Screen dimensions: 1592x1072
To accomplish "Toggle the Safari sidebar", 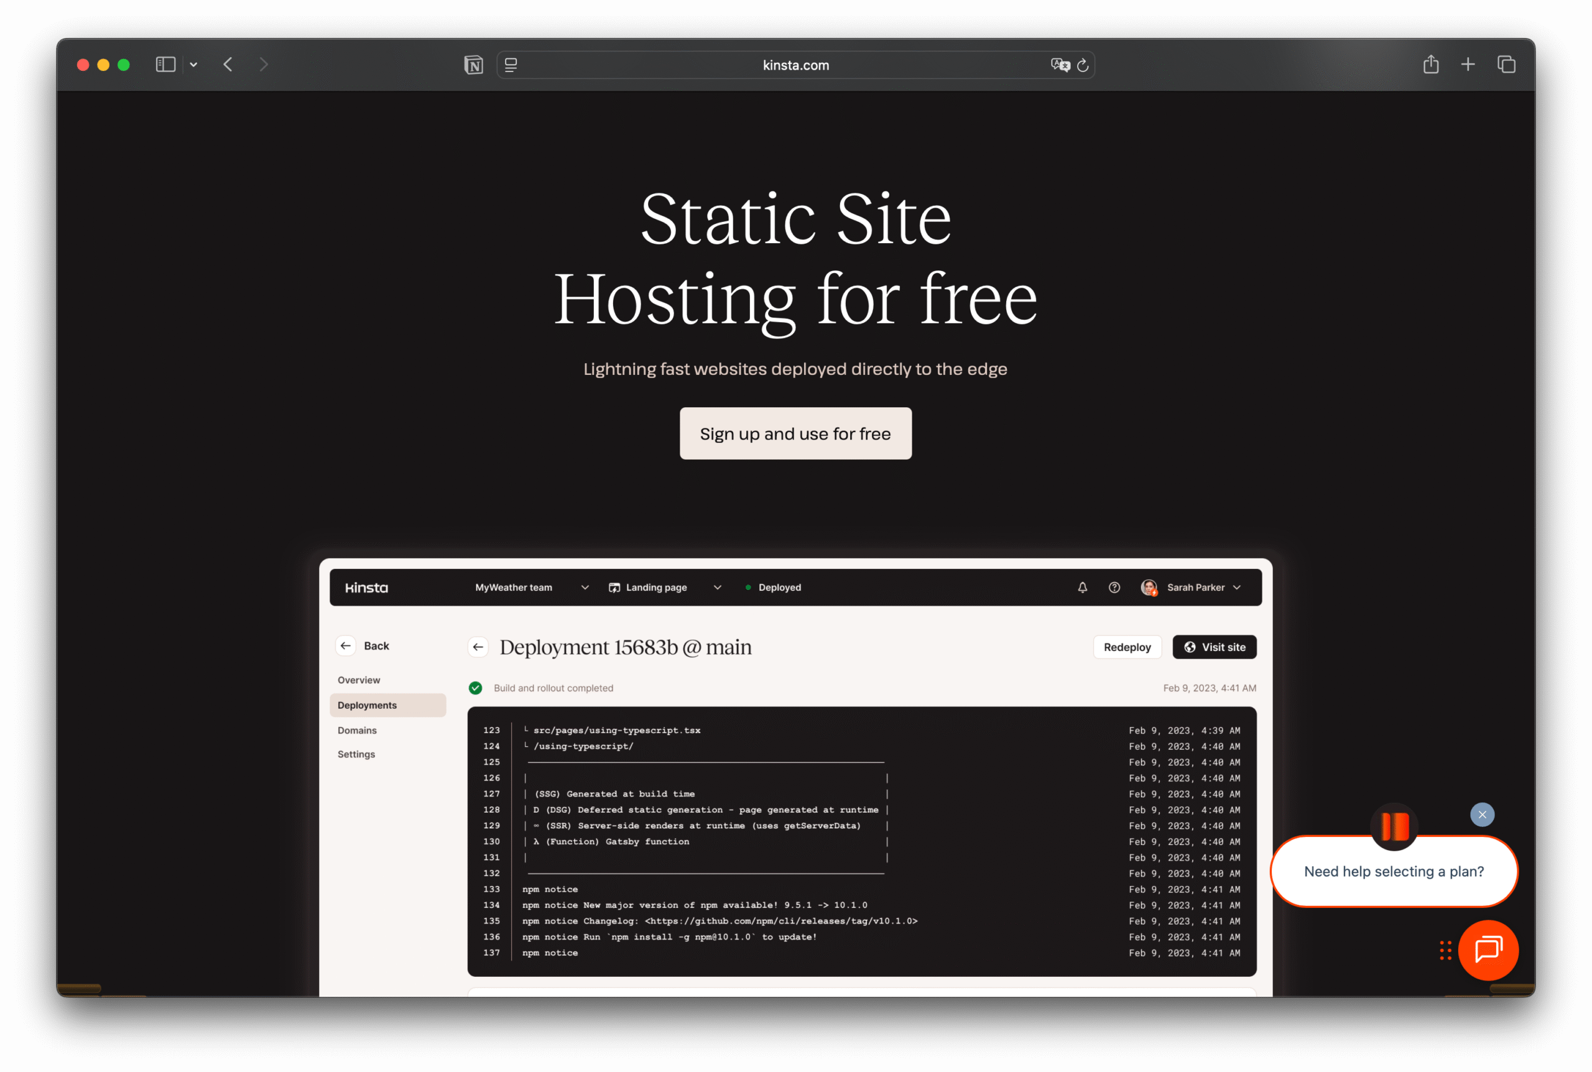I will point(165,64).
